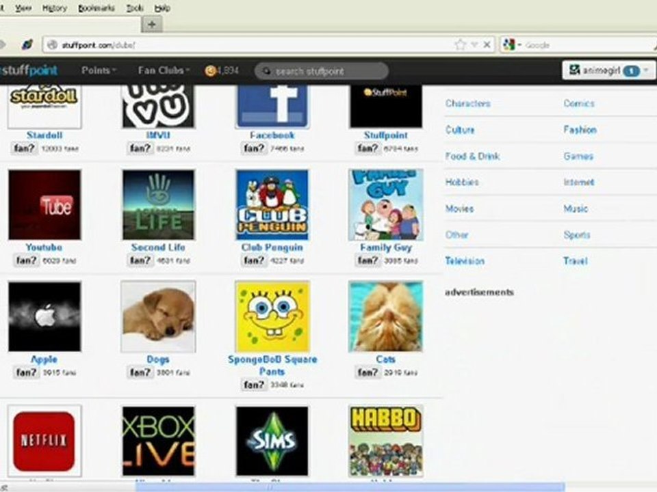Open the View menu
Screen dimensions: 657x492
23,8
